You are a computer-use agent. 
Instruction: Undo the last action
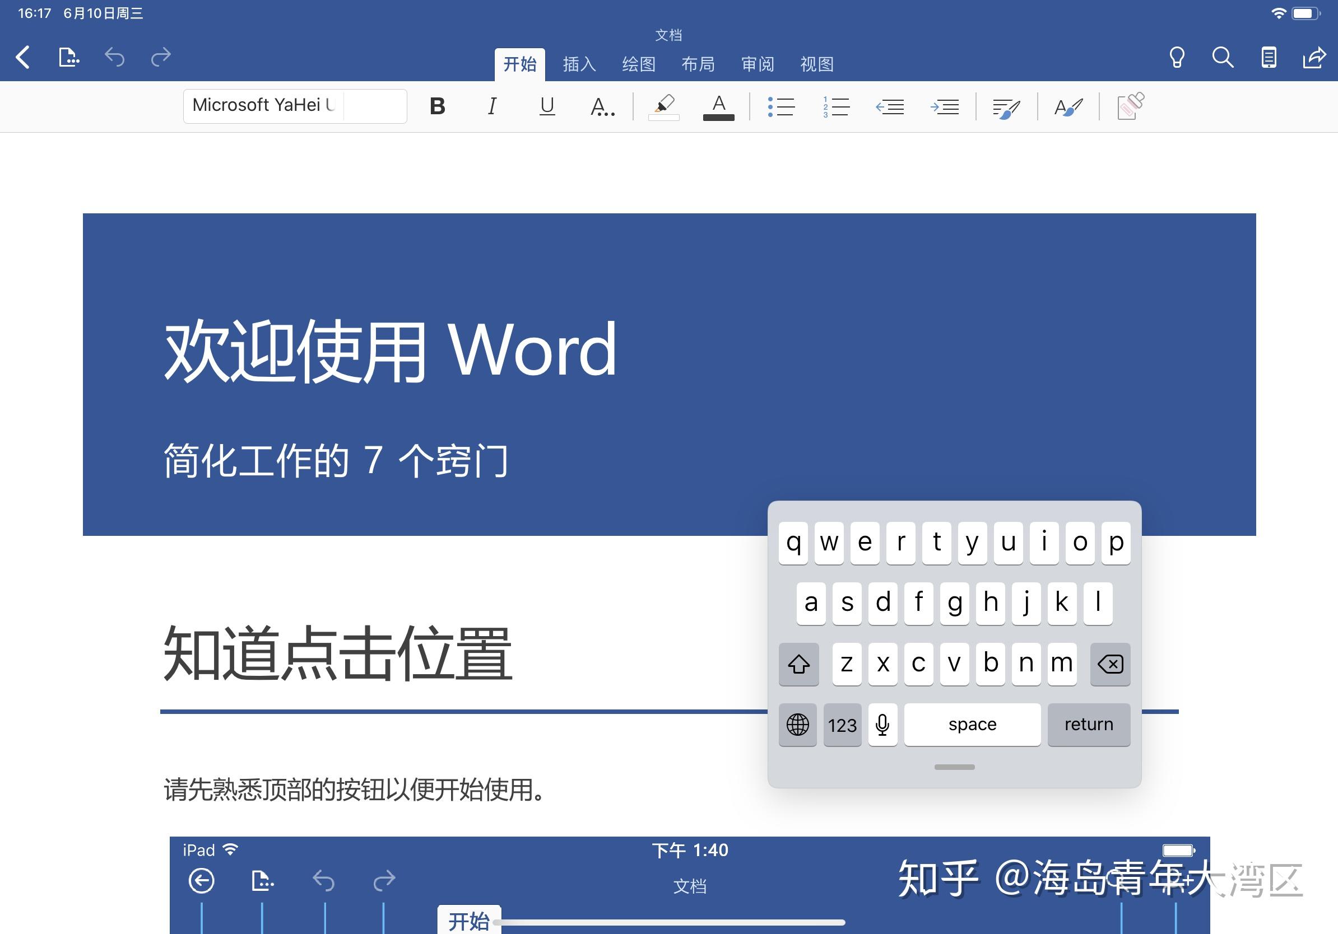point(114,57)
